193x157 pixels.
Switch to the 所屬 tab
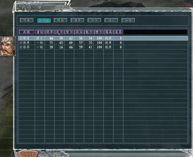[x=27, y=20]
